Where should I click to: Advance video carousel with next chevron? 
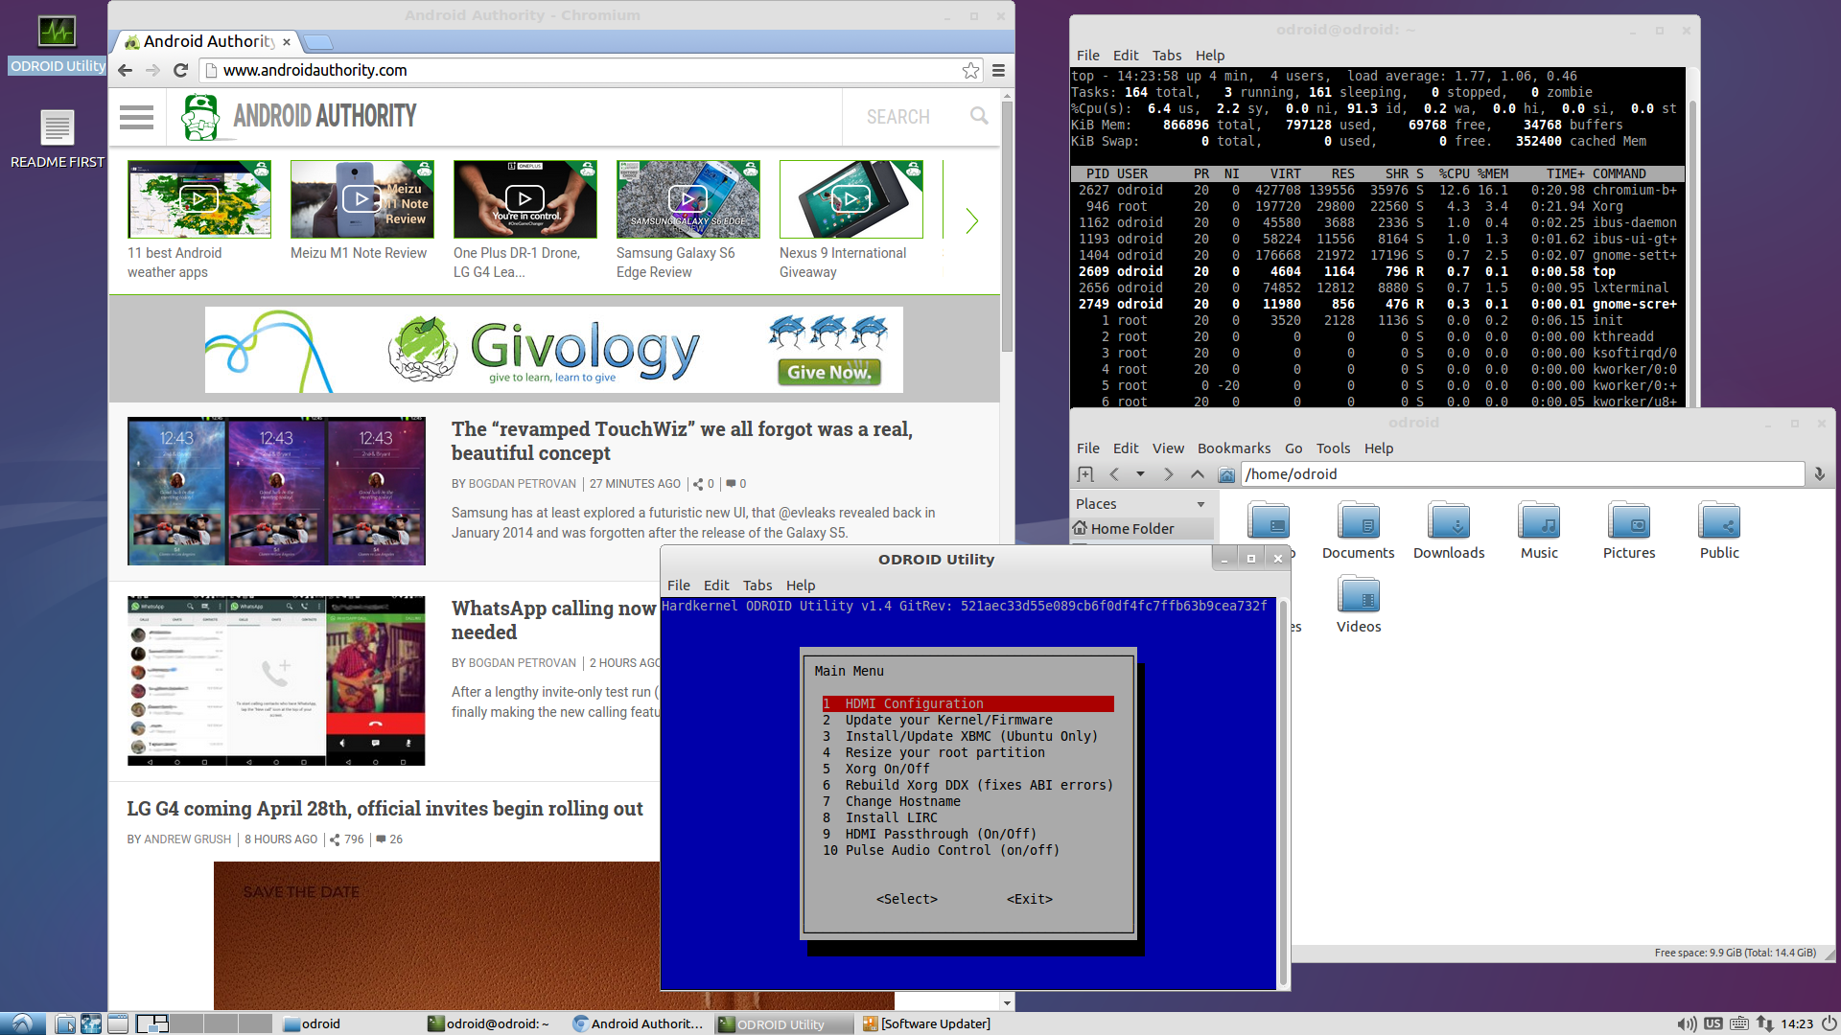click(971, 221)
